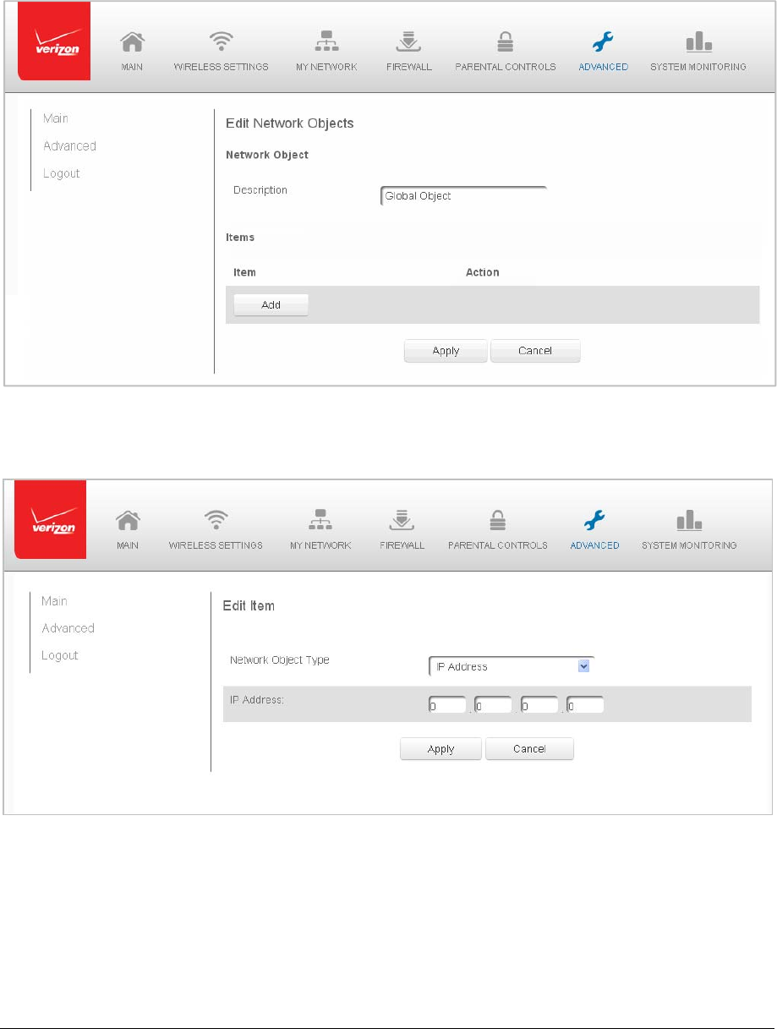The width and height of the screenshot is (777, 1029).
Task: Click Main home icon in Edit Network Objects screen
Action: pyautogui.click(x=131, y=41)
